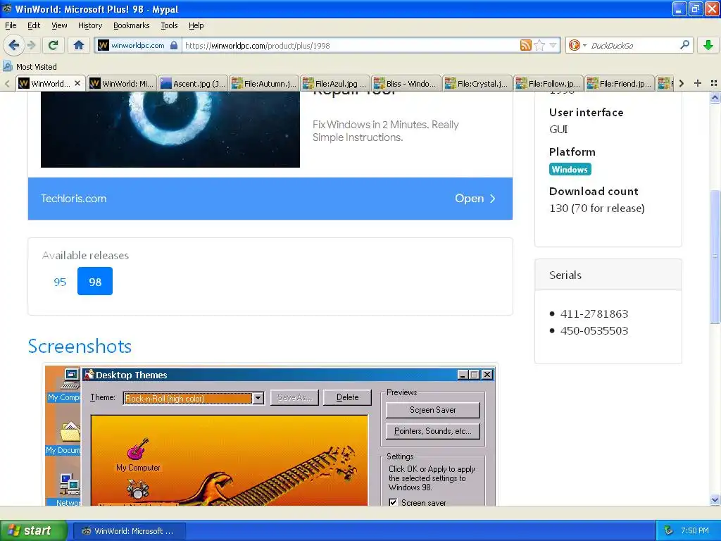This screenshot has height=541, width=721.
Task: Click the download count 130 text
Action: 596,209
